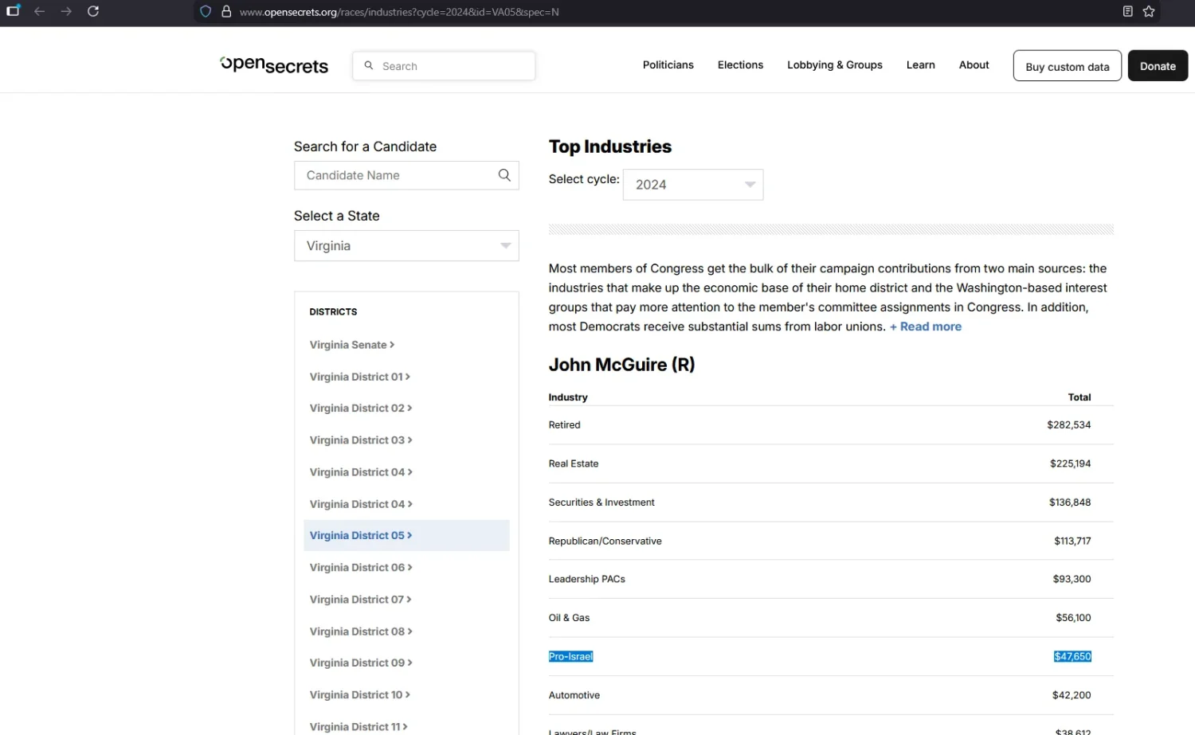Screen dimensions: 1195x735
Task: Go to Virginia District 08
Action: point(361,631)
